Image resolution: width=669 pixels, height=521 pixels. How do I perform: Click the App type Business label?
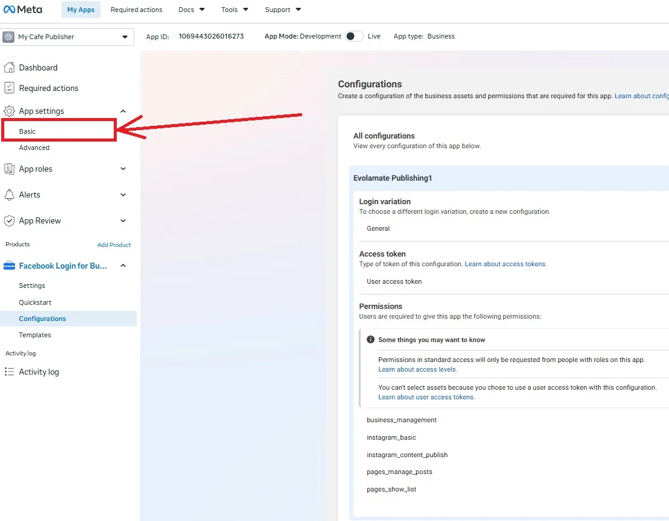tap(424, 36)
